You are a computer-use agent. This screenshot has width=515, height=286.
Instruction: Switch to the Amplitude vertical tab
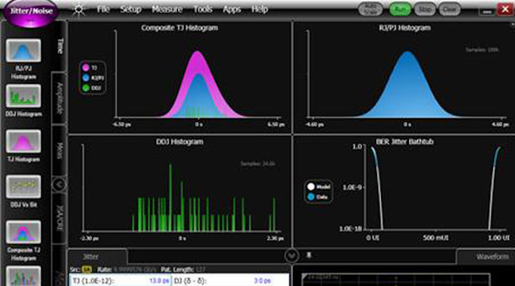59,97
